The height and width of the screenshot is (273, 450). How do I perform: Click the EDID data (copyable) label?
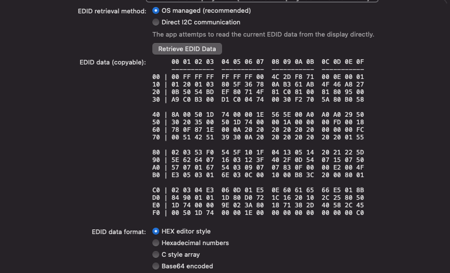click(113, 62)
